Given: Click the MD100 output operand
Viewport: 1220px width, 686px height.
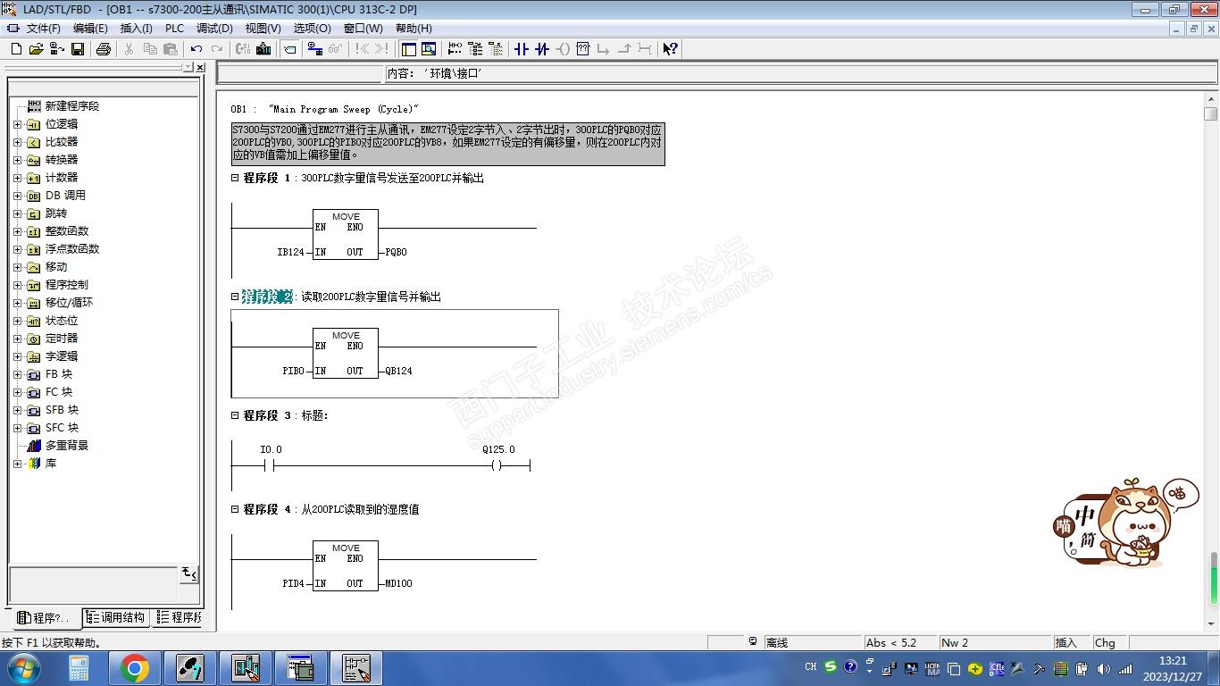Looking at the screenshot, I should [398, 583].
